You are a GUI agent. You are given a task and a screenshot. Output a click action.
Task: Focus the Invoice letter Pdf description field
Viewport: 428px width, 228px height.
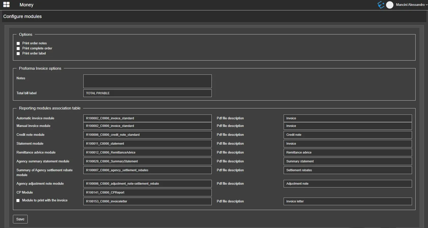(347, 201)
